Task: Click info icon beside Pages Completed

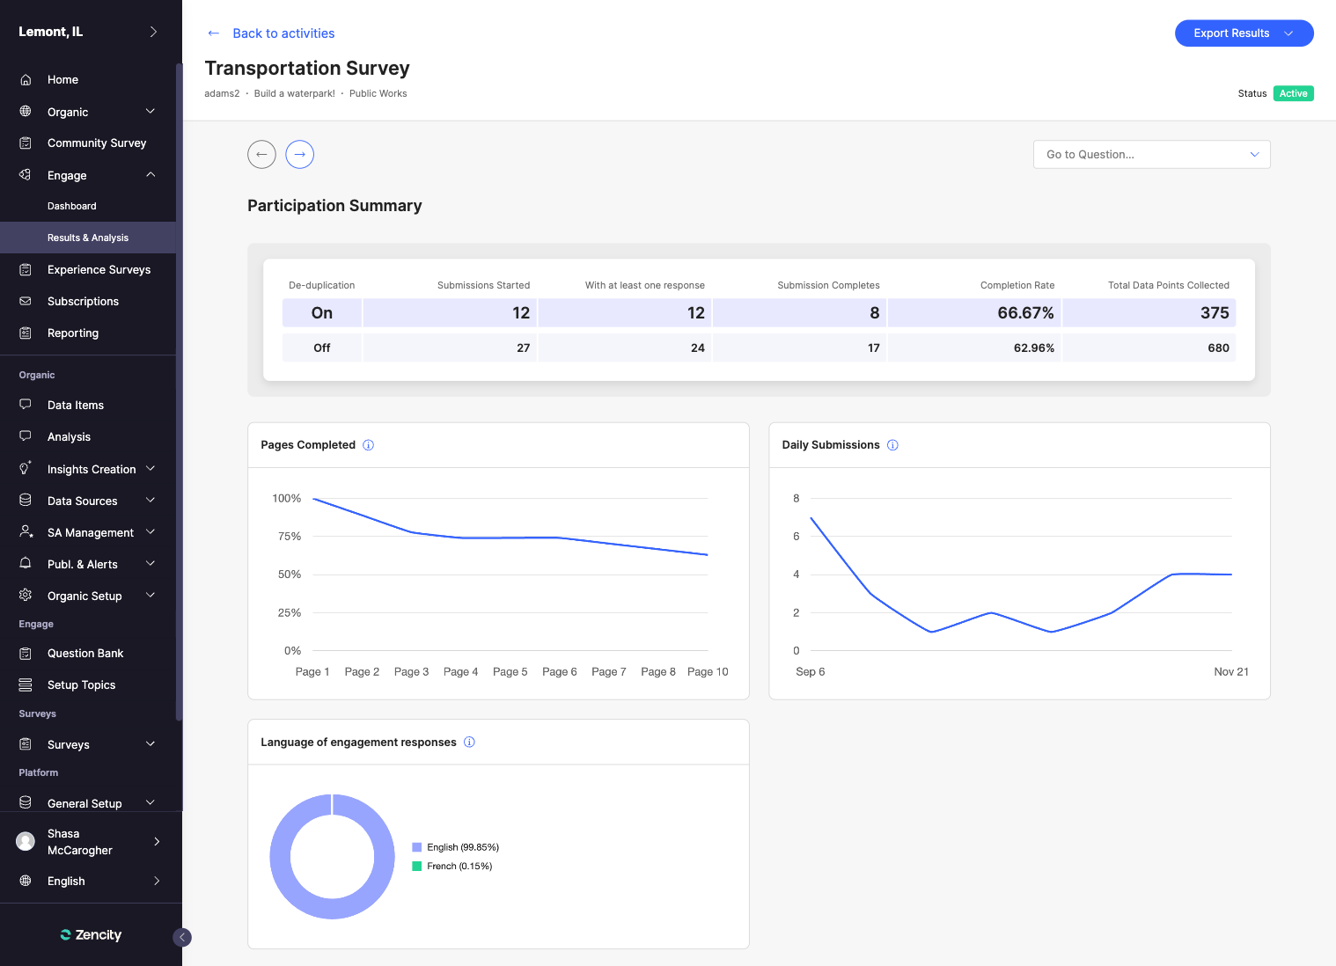Action: click(x=369, y=445)
